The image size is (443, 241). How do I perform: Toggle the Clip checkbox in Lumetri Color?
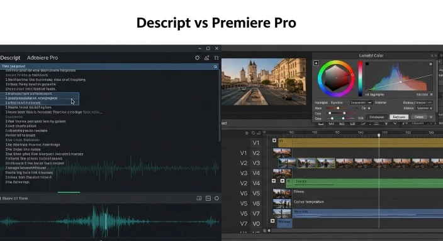369,108
